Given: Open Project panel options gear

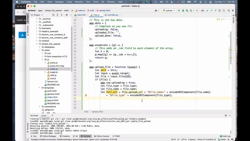Looking at the screenshot, I should (67, 15).
